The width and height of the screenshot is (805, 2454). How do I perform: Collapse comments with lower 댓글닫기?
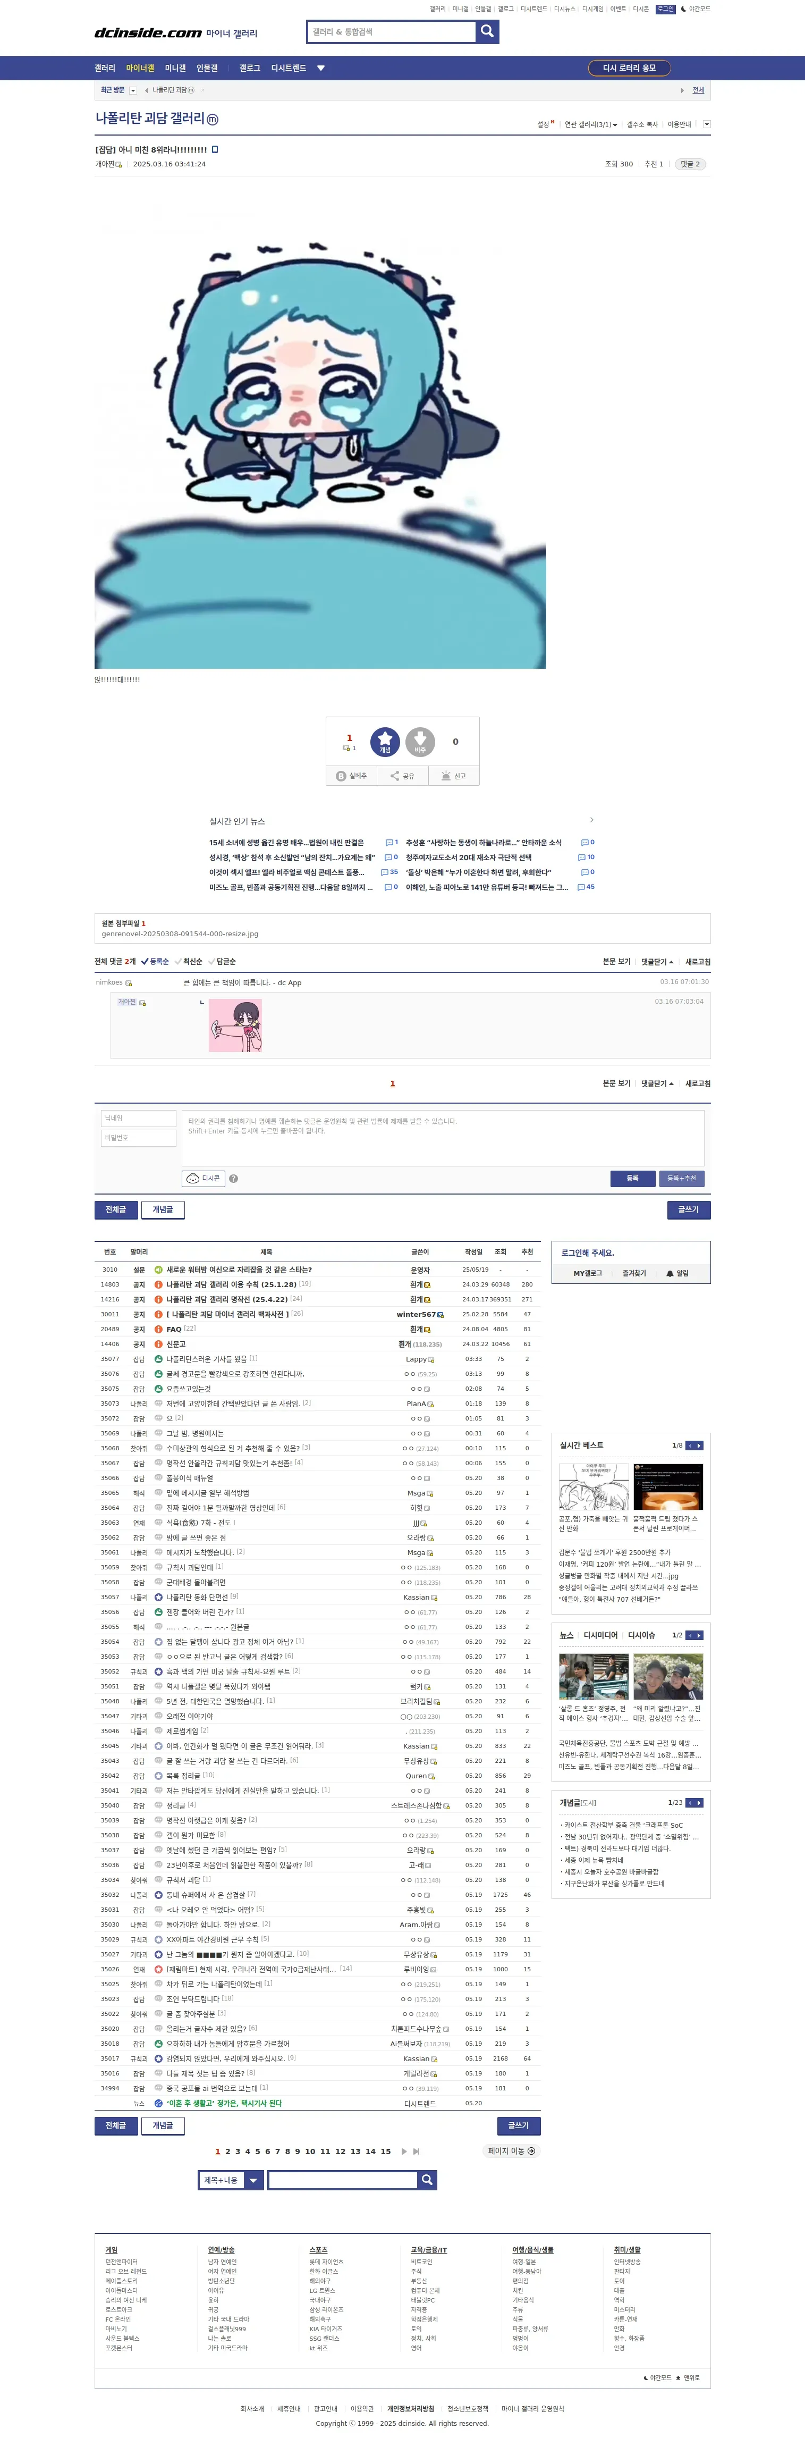pyautogui.click(x=657, y=1083)
